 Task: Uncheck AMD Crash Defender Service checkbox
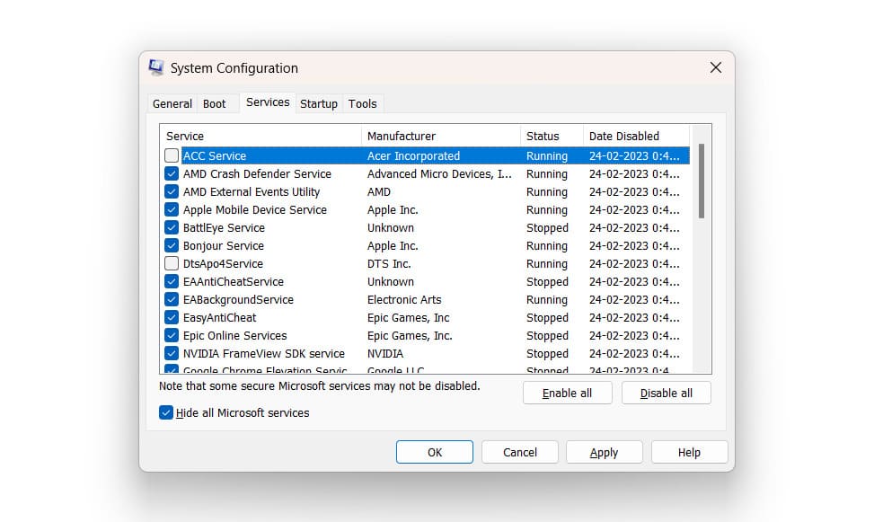(x=172, y=173)
